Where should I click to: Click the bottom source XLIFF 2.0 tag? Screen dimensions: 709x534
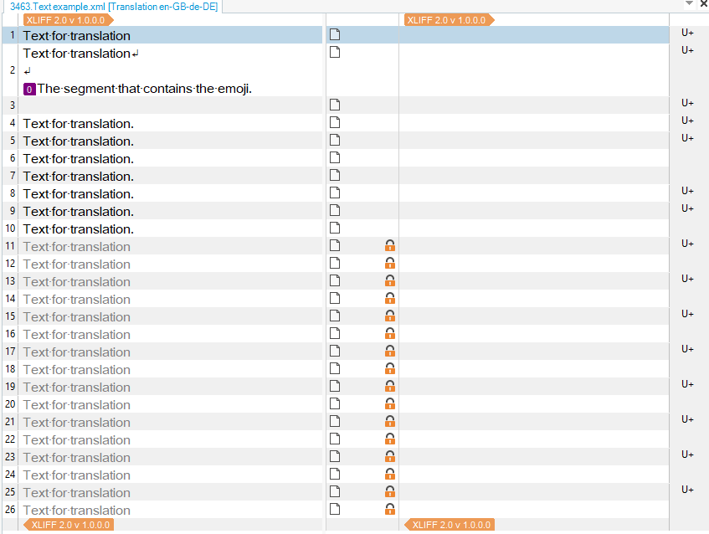(69, 525)
